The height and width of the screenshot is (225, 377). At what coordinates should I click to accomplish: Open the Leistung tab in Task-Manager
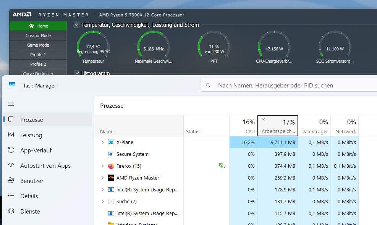[x=31, y=135]
